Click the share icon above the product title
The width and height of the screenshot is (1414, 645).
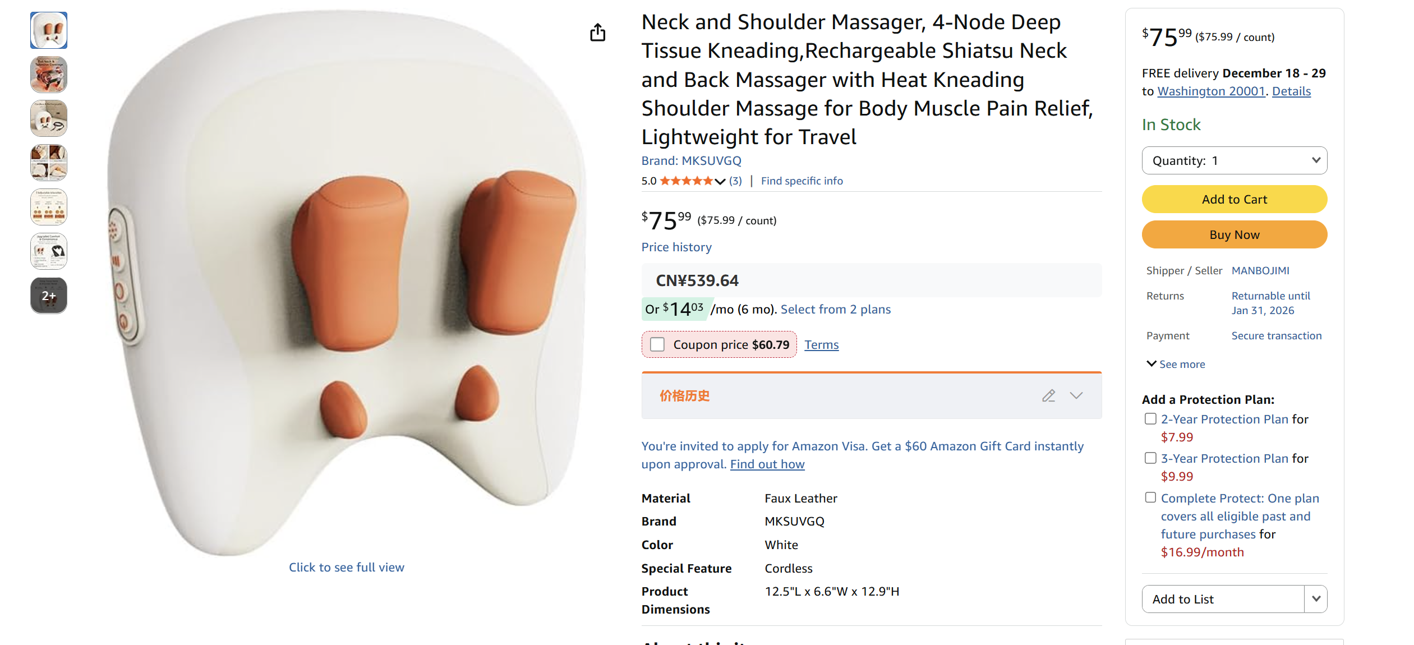598,33
